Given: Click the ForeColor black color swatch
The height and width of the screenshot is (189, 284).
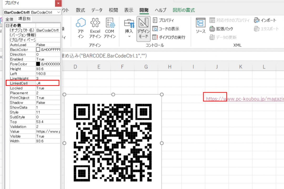Looking at the screenshot, I should 38,64.
